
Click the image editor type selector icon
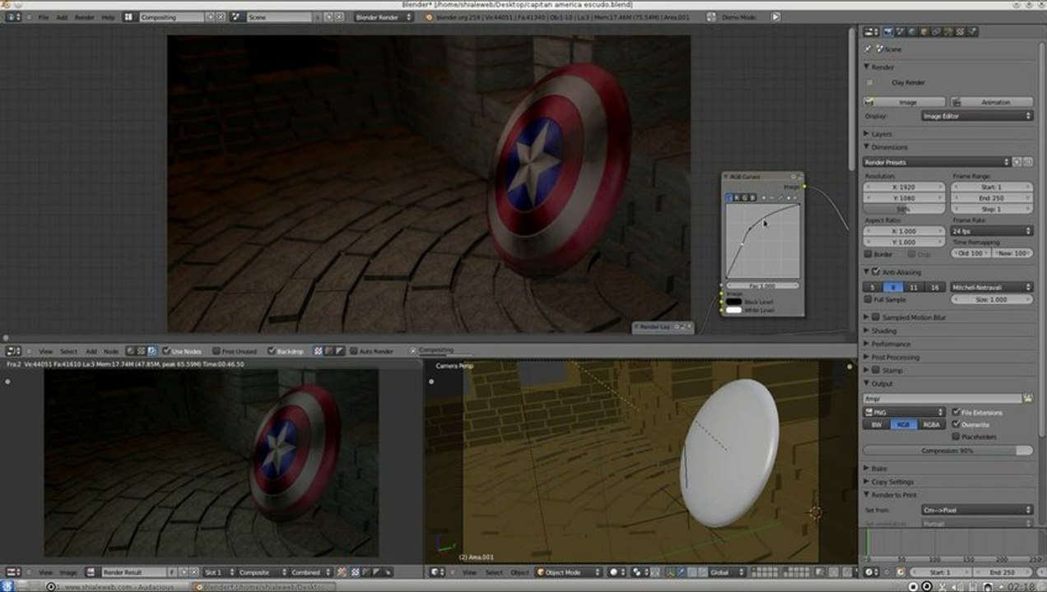pyautogui.click(x=12, y=572)
